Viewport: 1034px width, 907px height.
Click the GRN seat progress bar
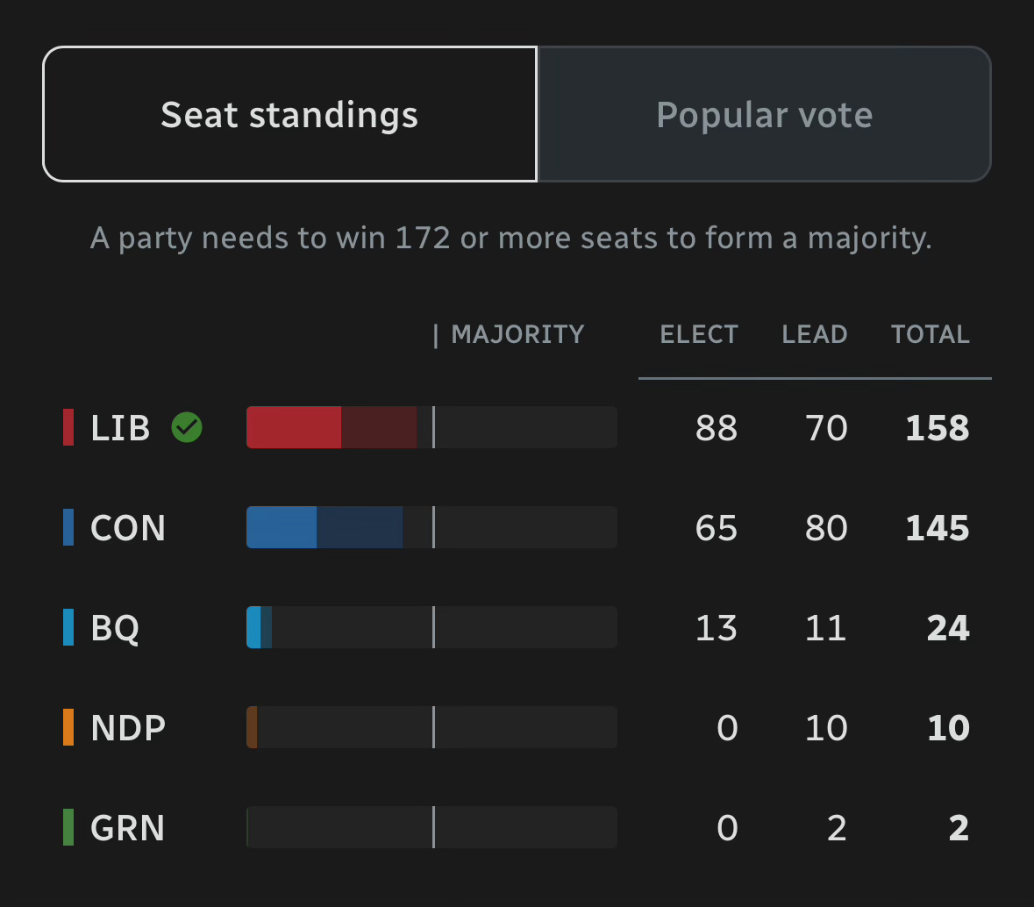(431, 828)
